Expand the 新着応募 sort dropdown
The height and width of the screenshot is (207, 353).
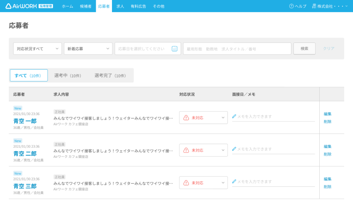coord(88,49)
